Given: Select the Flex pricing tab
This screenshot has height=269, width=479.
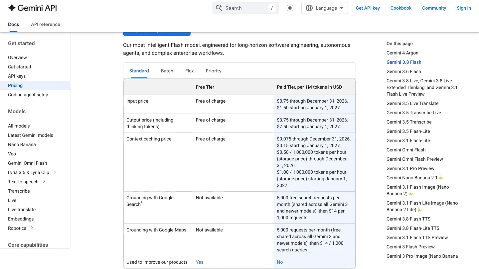Looking at the screenshot, I should click(190, 71).
